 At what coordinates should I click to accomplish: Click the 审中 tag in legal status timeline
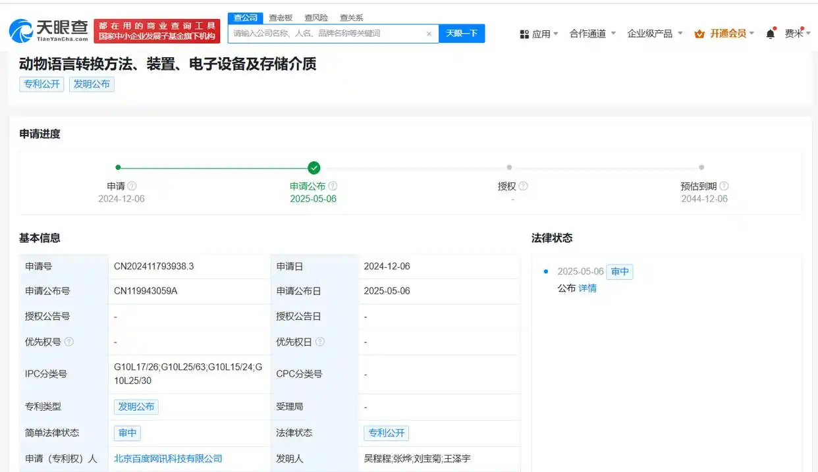point(620,272)
